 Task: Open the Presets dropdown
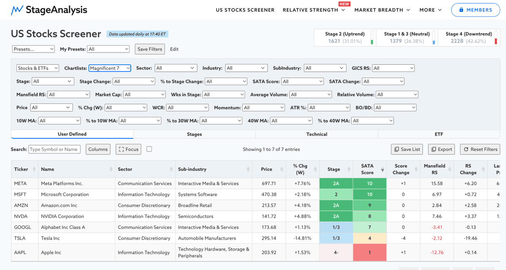click(34, 49)
